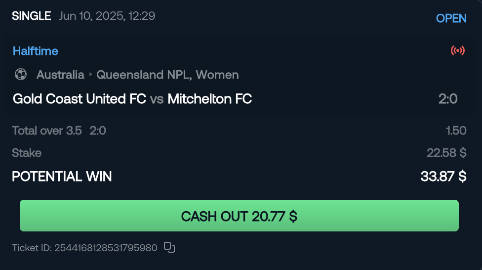Click the 33.87 $ potential win amount
Screen dimensions: 482x270
coord(443,177)
